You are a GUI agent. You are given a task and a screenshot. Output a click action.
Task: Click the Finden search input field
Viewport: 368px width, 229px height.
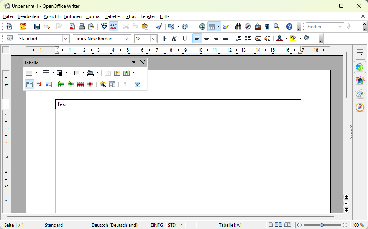322,27
